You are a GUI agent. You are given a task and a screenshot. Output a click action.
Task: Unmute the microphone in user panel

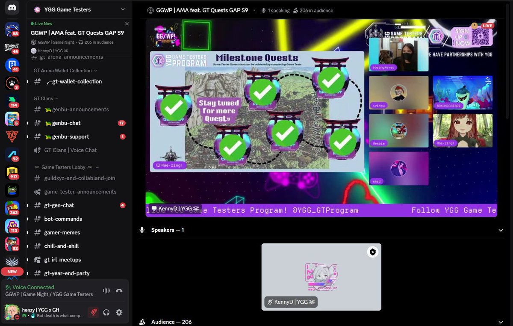[x=93, y=312]
